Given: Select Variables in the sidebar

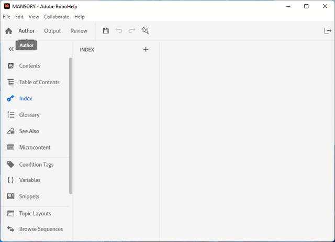Looking at the screenshot, I should (29, 180).
